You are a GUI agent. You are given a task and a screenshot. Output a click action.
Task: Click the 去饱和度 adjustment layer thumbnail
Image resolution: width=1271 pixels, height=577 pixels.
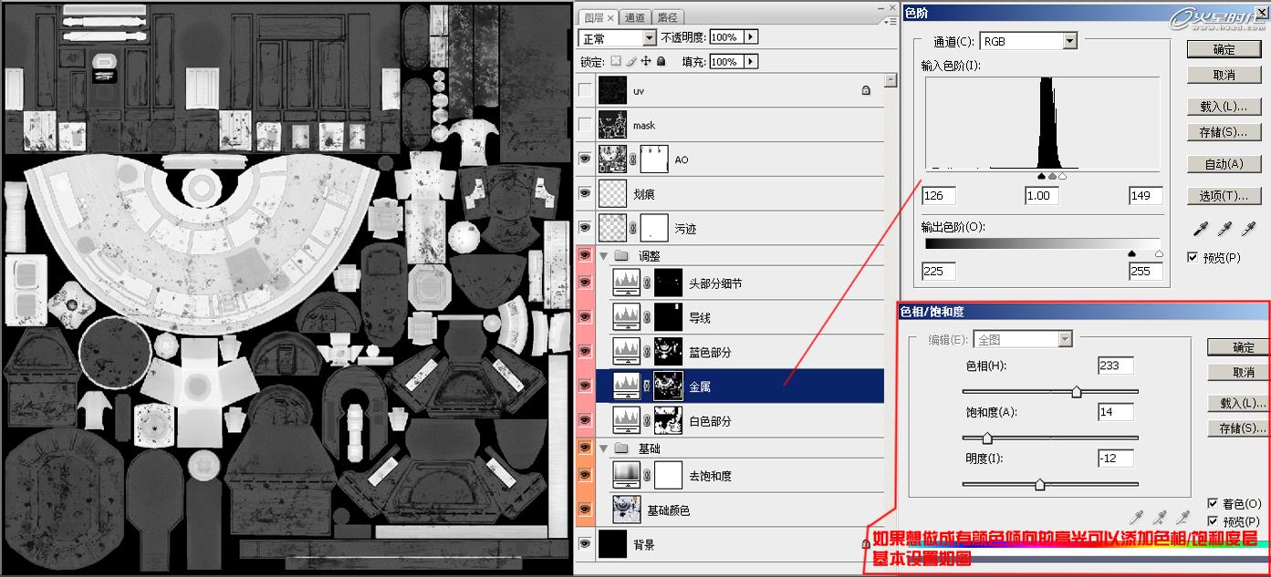tap(626, 475)
